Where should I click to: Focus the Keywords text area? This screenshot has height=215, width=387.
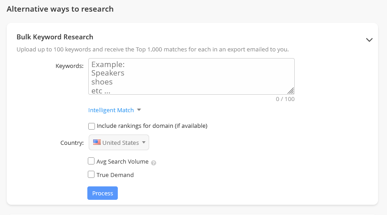[x=191, y=76]
